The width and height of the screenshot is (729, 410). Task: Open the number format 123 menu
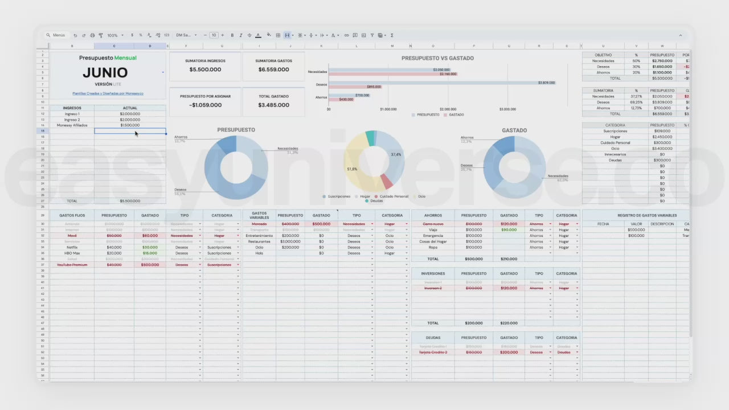pos(166,35)
